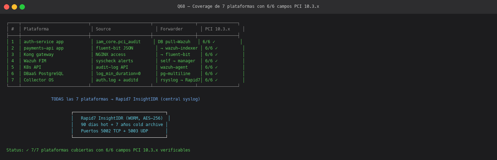Select 'Collector OS' platform cell
497x160 pixels.
[x=39, y=80]
